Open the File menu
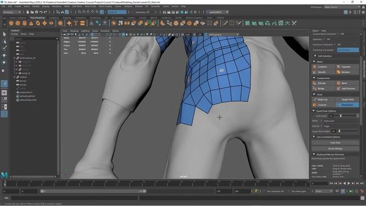Image resolution: width=366 pixels, height=206 pixels. (x=3, y=6)
